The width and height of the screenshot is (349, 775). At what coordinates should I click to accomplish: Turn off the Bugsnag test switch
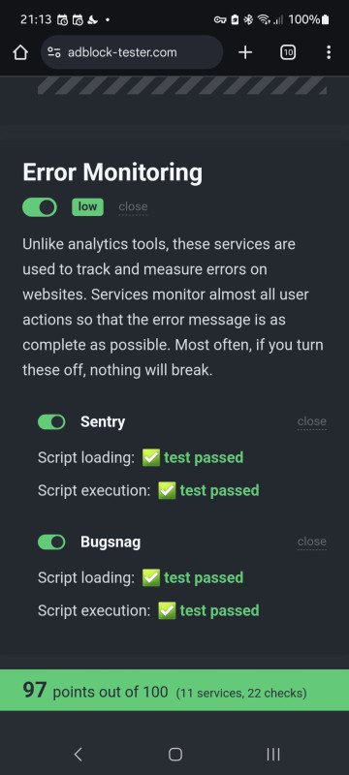[x=51, y=542]
